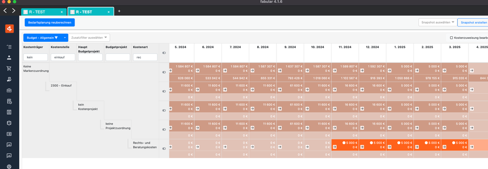Click the Kostenstelle filter field containing einkauf
This screenshot has height=169, width=488.
click(63, 57)
